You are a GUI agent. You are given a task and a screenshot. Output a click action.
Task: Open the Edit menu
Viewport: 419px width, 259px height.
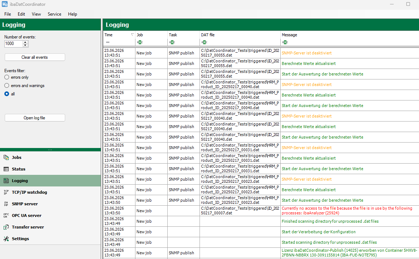21,14
